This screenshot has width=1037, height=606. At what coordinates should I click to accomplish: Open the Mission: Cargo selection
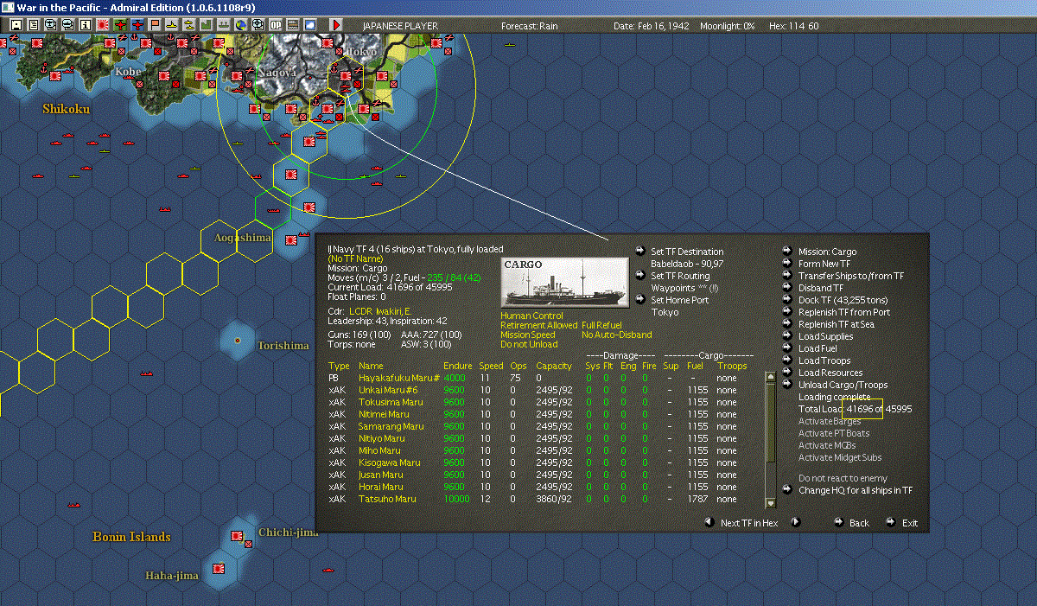click(x=827, y=252)
